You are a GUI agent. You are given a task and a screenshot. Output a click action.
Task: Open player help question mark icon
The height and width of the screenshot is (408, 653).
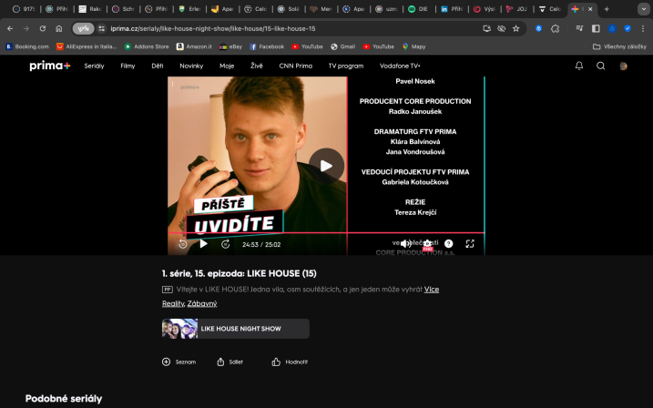pyautogui.click(x=448, y=244)
